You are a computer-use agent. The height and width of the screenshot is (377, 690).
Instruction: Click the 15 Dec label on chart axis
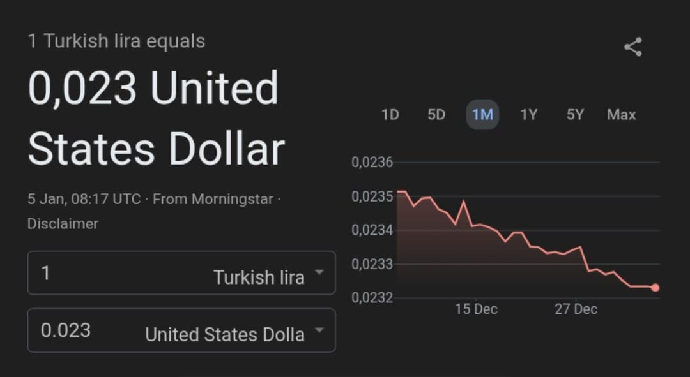(477, 309)
